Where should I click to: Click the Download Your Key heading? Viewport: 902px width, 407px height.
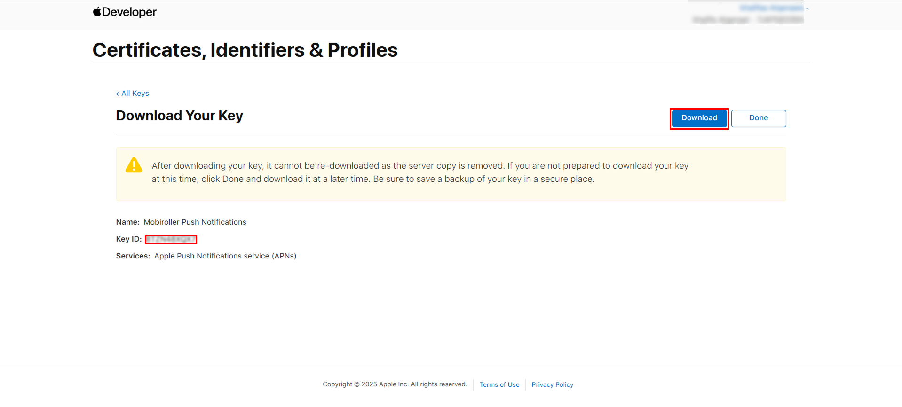click(179, 116)
